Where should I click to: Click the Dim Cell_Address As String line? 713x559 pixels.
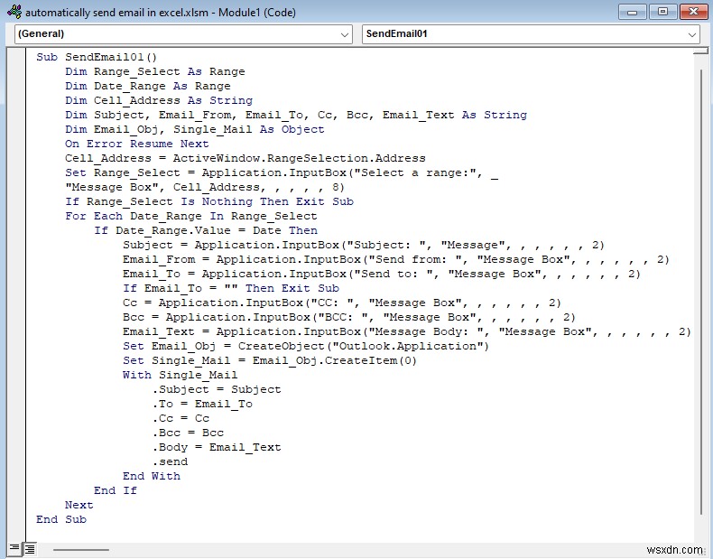[158, 100]
